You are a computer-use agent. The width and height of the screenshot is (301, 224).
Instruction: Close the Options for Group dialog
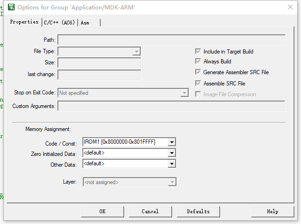click(290, 8)
